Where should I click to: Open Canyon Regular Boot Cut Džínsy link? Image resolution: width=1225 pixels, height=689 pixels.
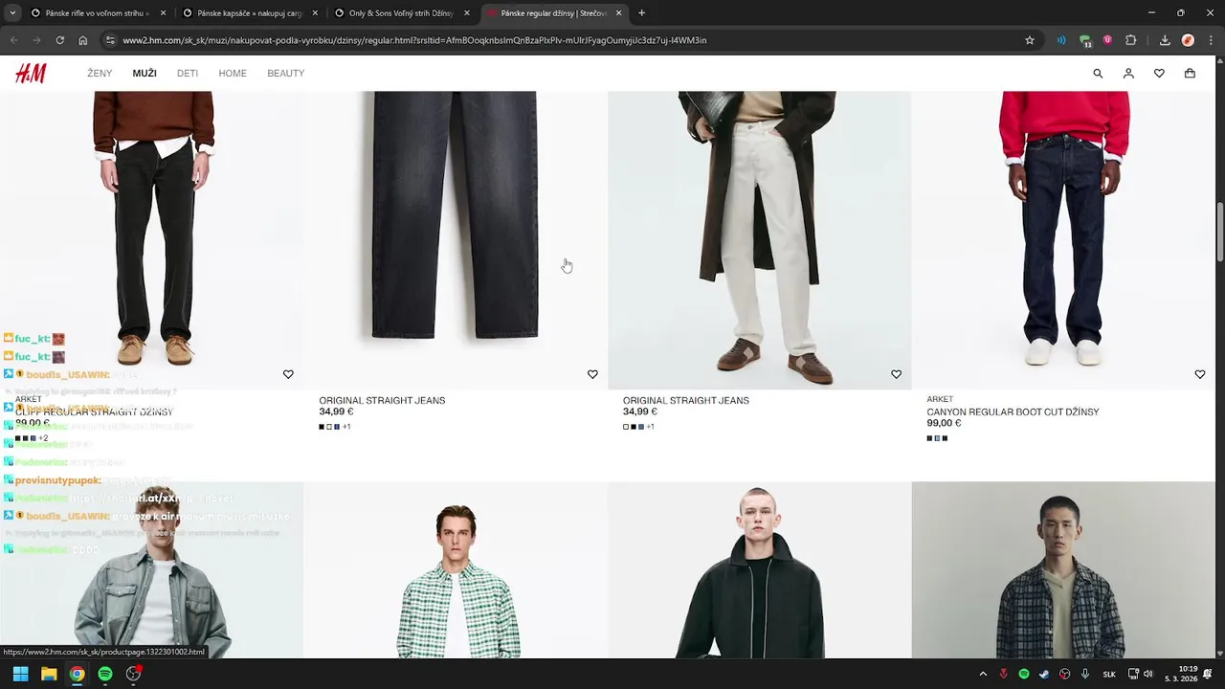coord(1013,412)
